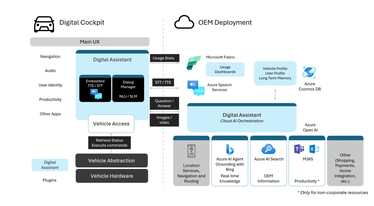Select the Azure AI Search cloud icon
Viewport: 374px width, 206px height.
(x=268, y=149)
